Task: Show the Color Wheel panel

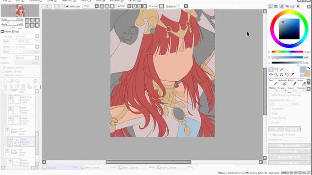Action: coord(270,6)
